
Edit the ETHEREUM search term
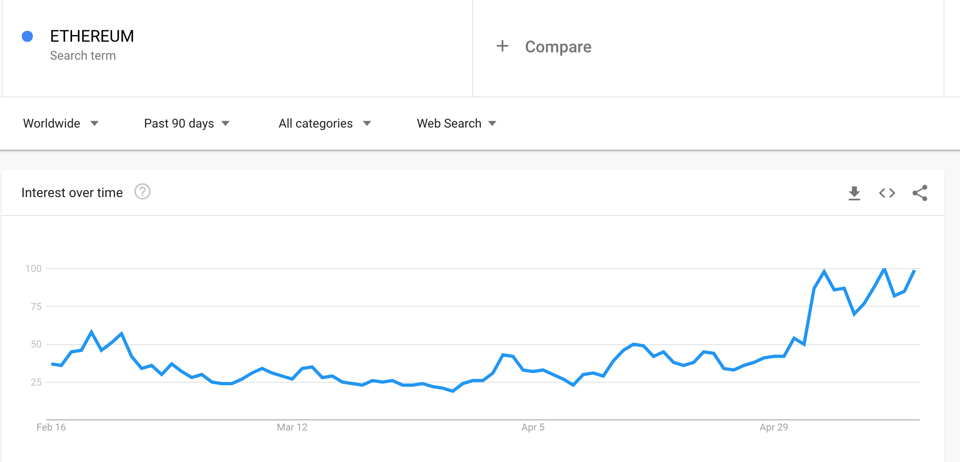92,36
